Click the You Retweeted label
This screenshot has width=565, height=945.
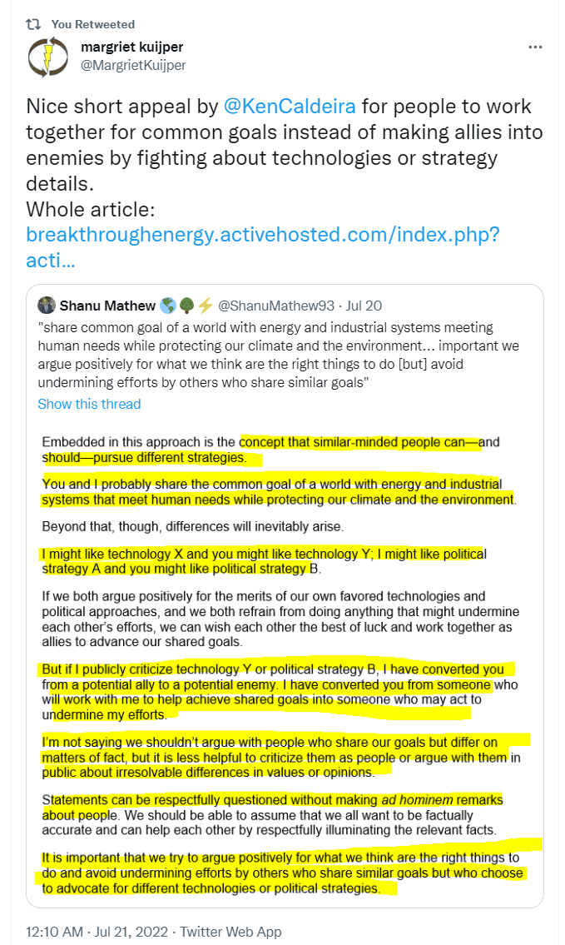pyautogui.click(x=92, y=24)
